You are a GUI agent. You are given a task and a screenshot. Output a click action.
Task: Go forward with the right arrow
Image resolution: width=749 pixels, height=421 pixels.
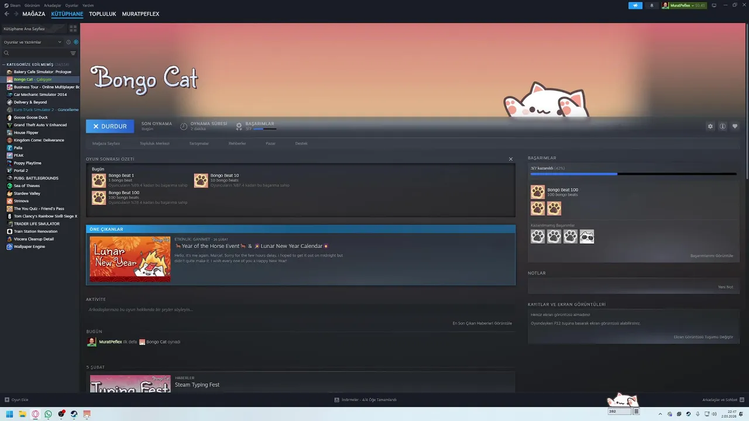tap(16, 13)
